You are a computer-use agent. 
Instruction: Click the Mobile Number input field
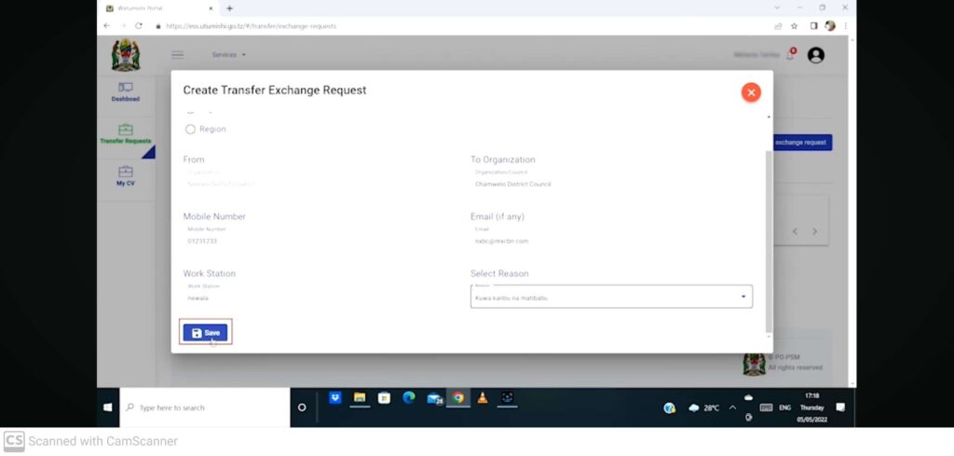pos(317,241)
